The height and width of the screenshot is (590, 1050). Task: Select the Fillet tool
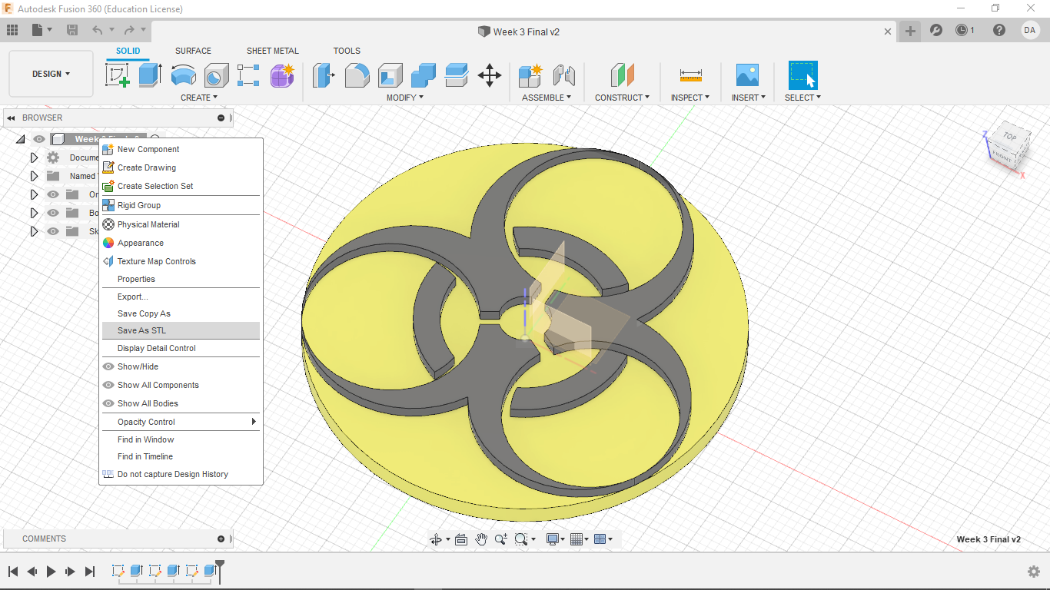click(357, 75)
